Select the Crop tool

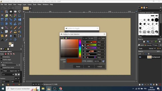20,16
